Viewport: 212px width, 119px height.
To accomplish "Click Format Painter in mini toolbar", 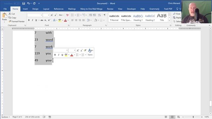I will (x=85, y=50).
